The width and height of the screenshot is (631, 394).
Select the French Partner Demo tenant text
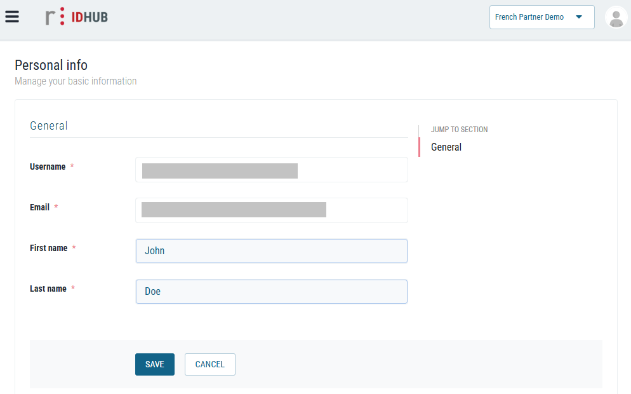[x=529, y=17]
